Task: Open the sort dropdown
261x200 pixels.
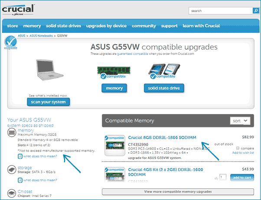Action: (240, 121)
